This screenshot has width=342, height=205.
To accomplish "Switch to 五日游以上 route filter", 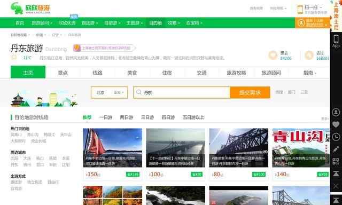I will [193, 117].
